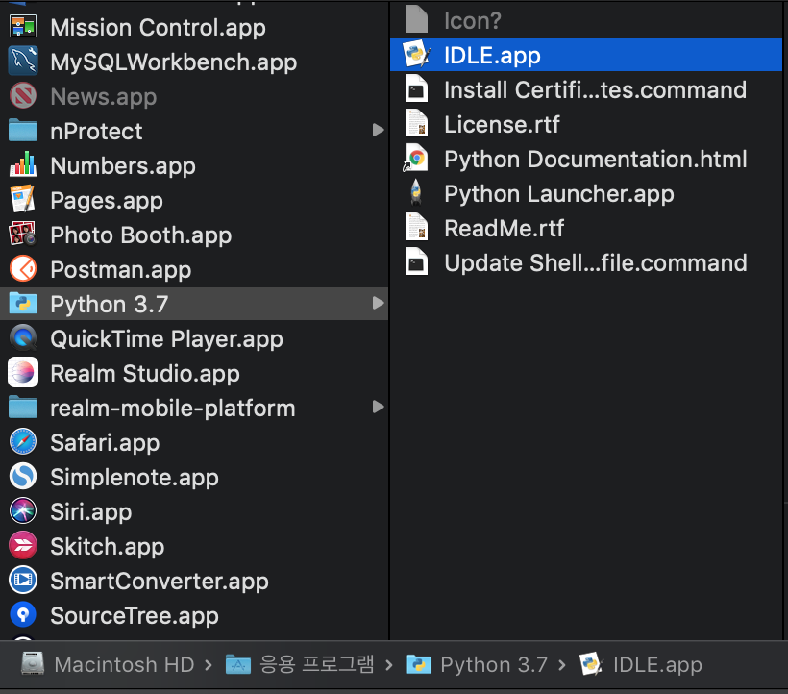Click the Safari compass icon
The image size is (788, 694).
[x=23, y=442]
